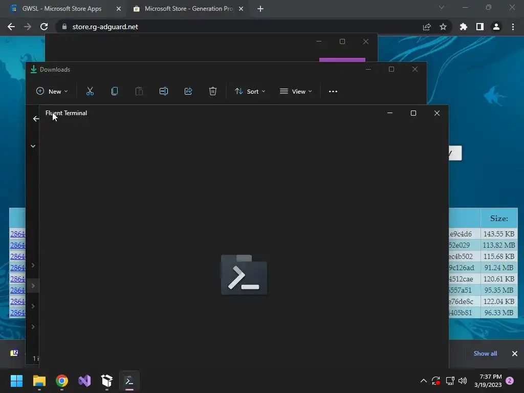
Task: Open File Explorer from the taskbar
Action: (39, 381)
